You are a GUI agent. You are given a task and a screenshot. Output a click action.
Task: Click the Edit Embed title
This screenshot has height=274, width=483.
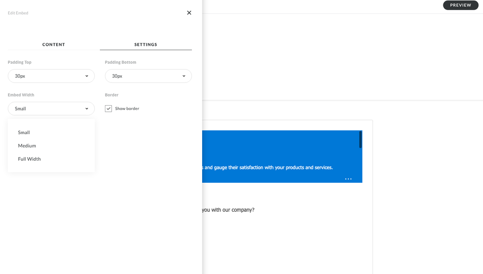tap(18, 13)
